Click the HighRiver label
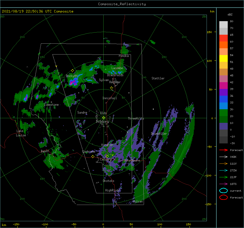244x228 pixels. click(x=112, y=190)
